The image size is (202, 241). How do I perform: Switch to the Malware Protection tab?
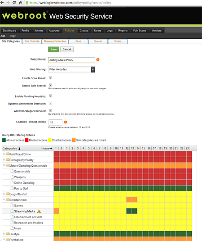(x=55, y=41)
